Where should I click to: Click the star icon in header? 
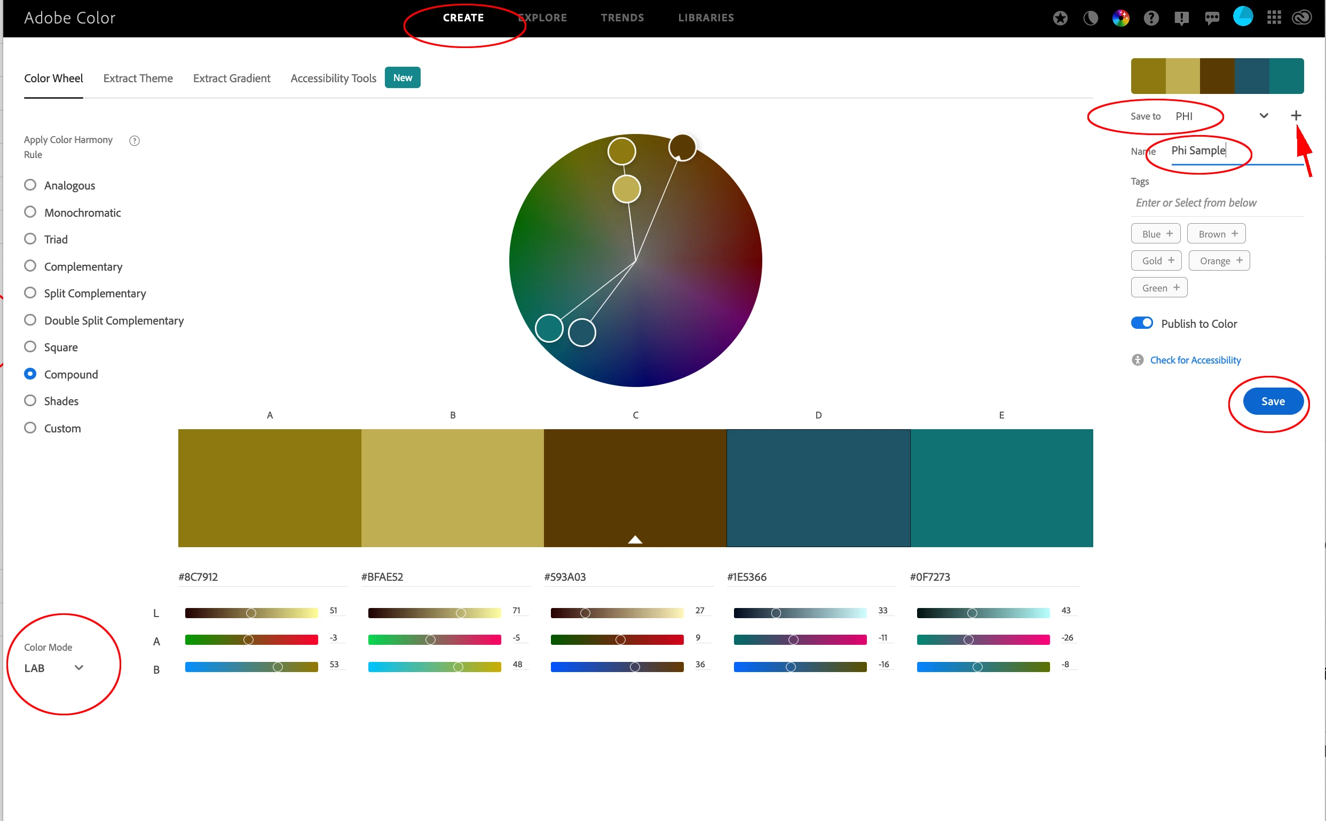click(x=1060, y=19)
